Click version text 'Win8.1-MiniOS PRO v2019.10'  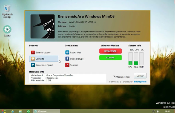[82, 22]
